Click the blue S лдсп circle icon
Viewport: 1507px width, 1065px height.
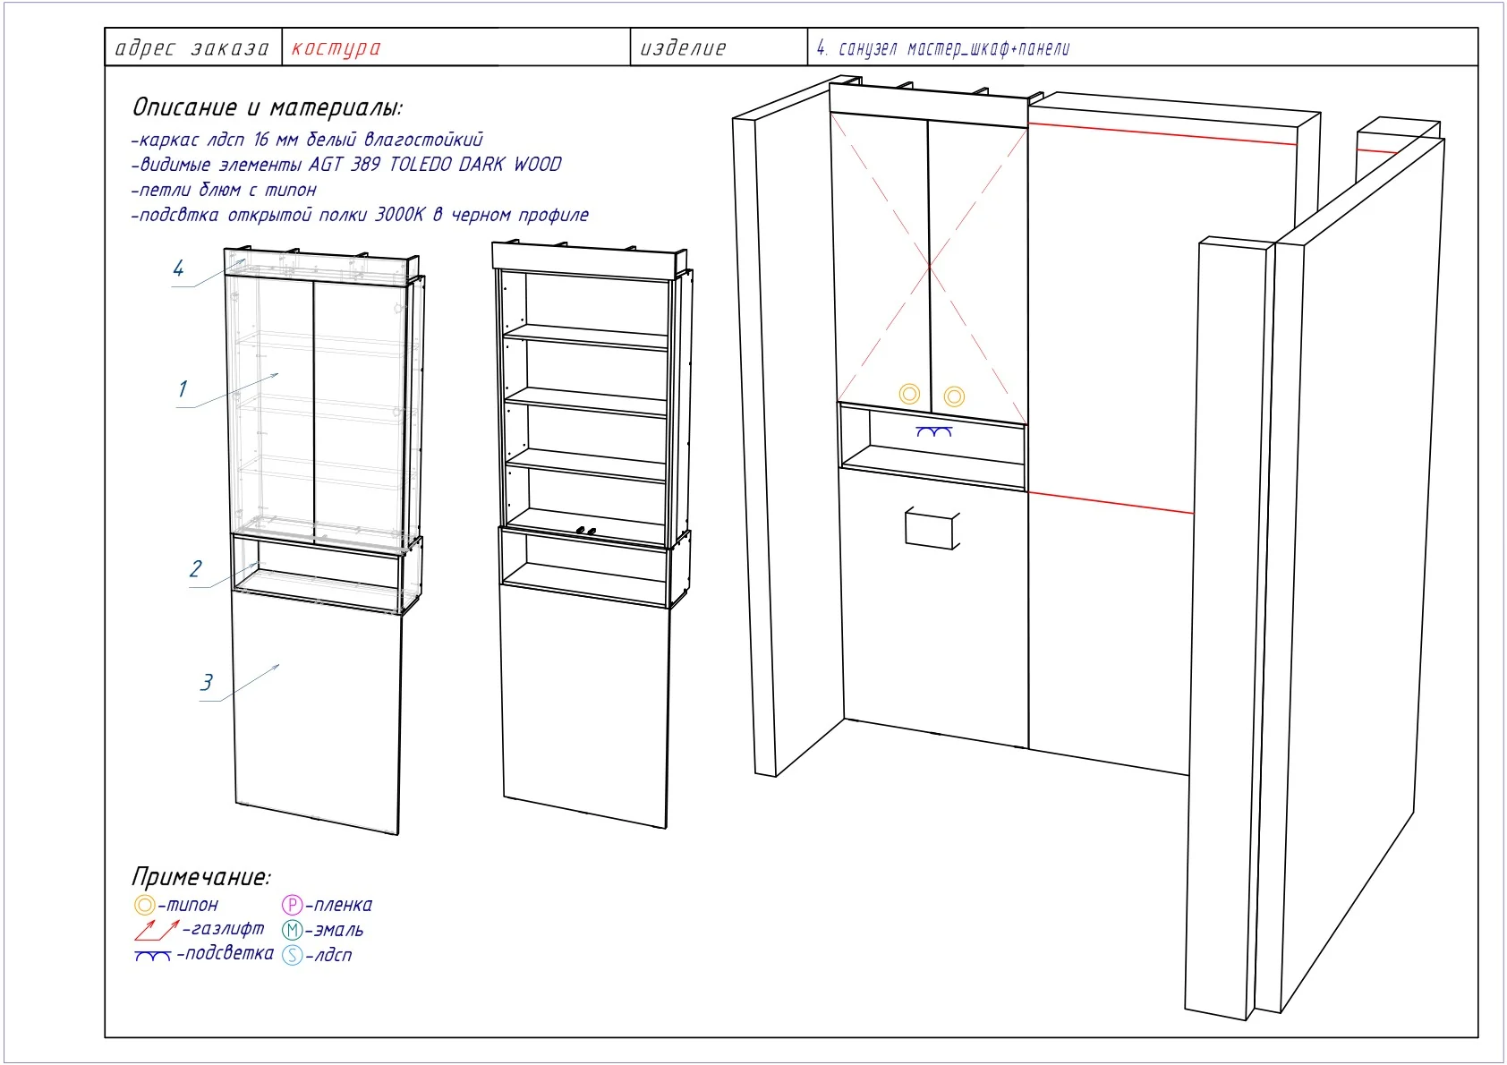[293, 955]
